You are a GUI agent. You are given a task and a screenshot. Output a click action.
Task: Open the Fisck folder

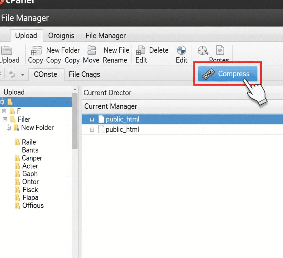pos(30,190)
